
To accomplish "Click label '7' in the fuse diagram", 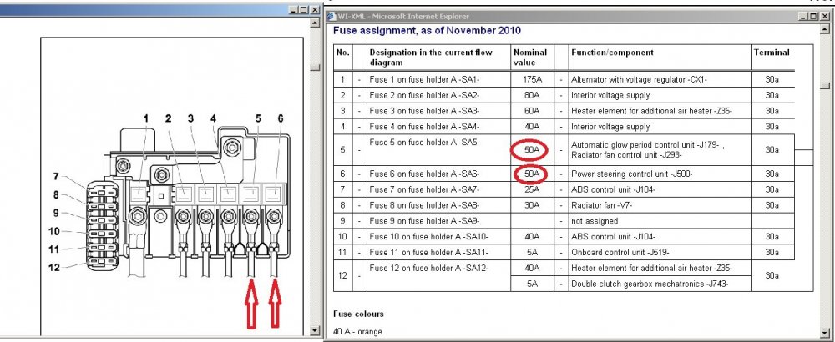I will coord(56,177).
